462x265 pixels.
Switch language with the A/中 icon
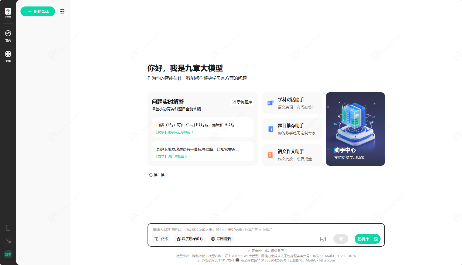tap(8, 241)
